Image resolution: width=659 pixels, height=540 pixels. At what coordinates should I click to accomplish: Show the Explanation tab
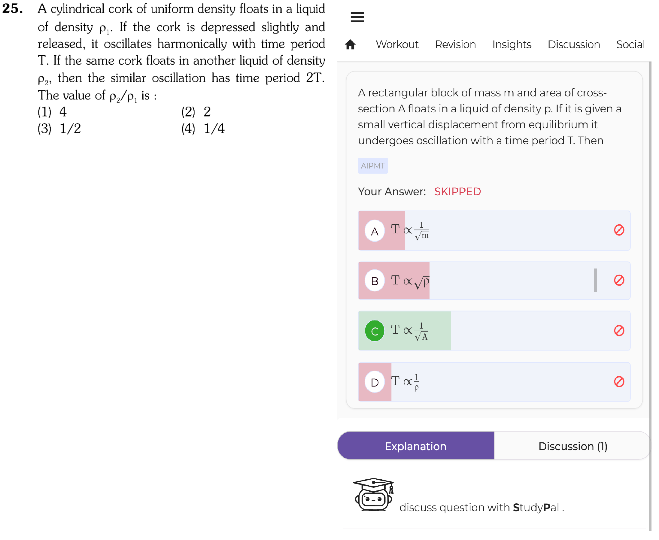[415, 445]
